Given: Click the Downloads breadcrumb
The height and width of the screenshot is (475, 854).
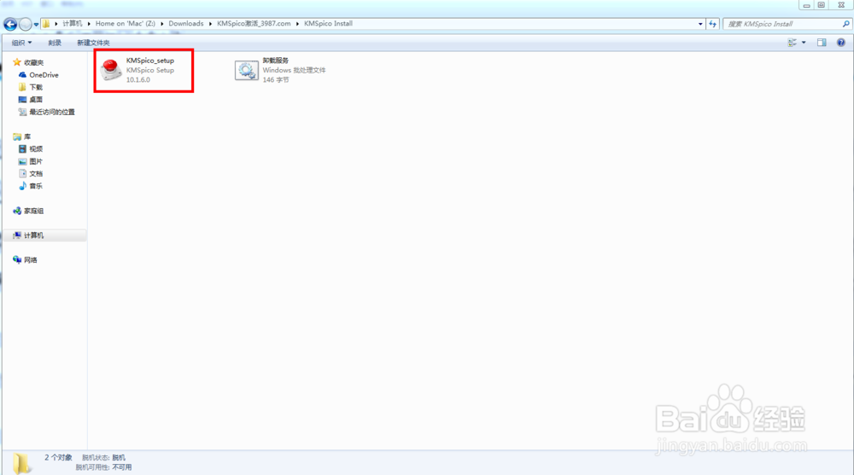Looking at the screenshot, I should coord(185,23).
